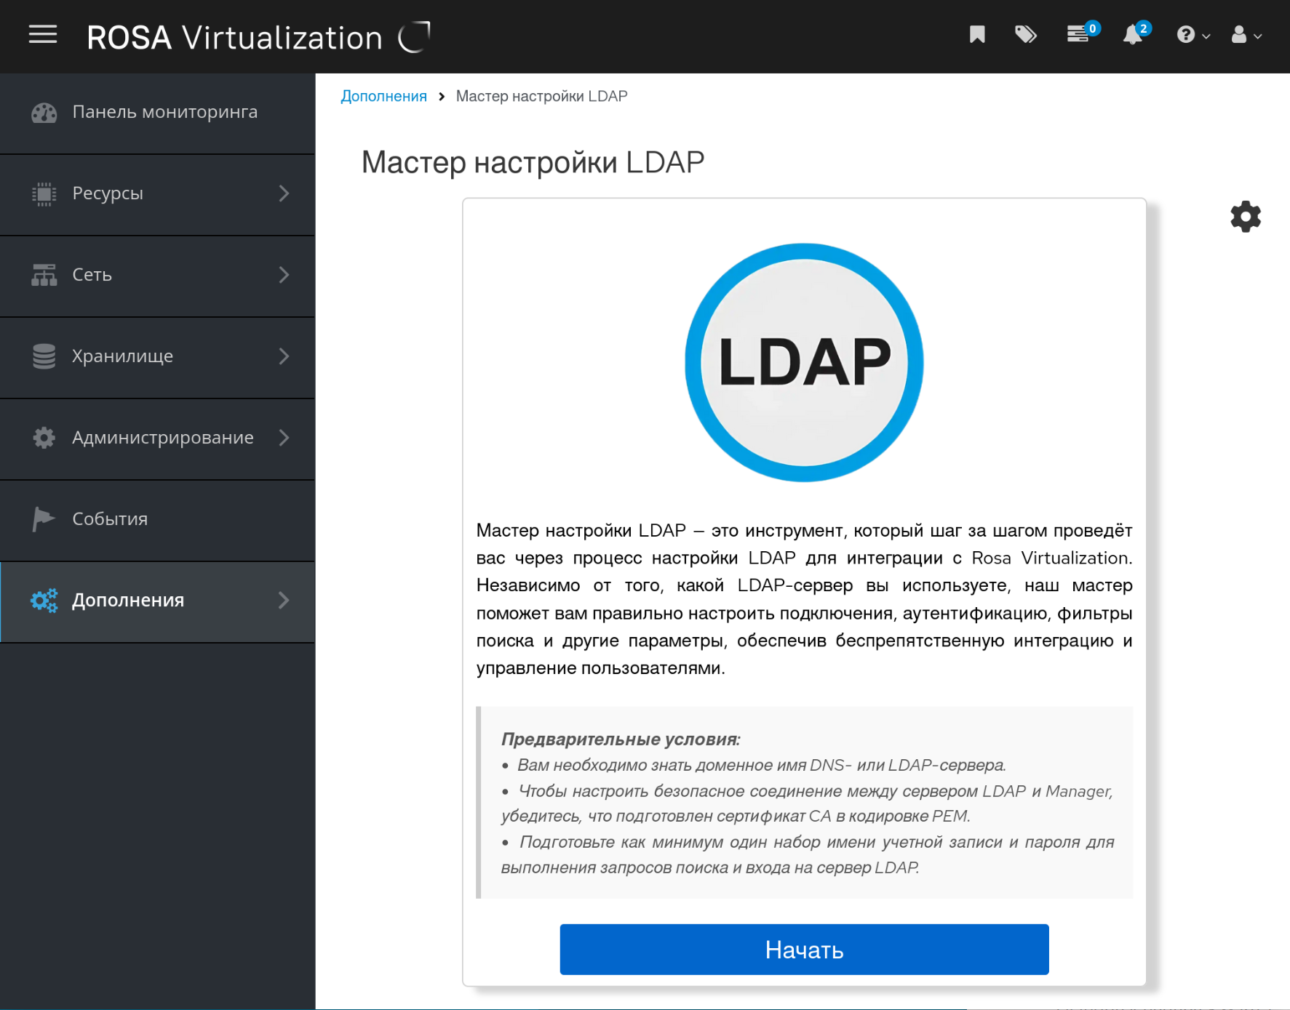Viewport: 1290px width, 1010px height.
Task: Open Панель мониторинга in sidebar
Action: (x=164, y=112)
